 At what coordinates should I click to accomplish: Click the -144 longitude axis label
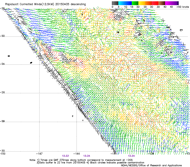pyautogui.click(x=77, y=154)
